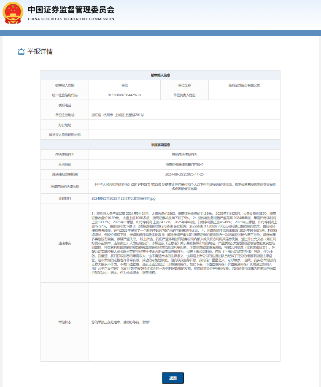
Task: Click the 《中华人民共和国证券法》 law citation text
Action: [185, 187]
